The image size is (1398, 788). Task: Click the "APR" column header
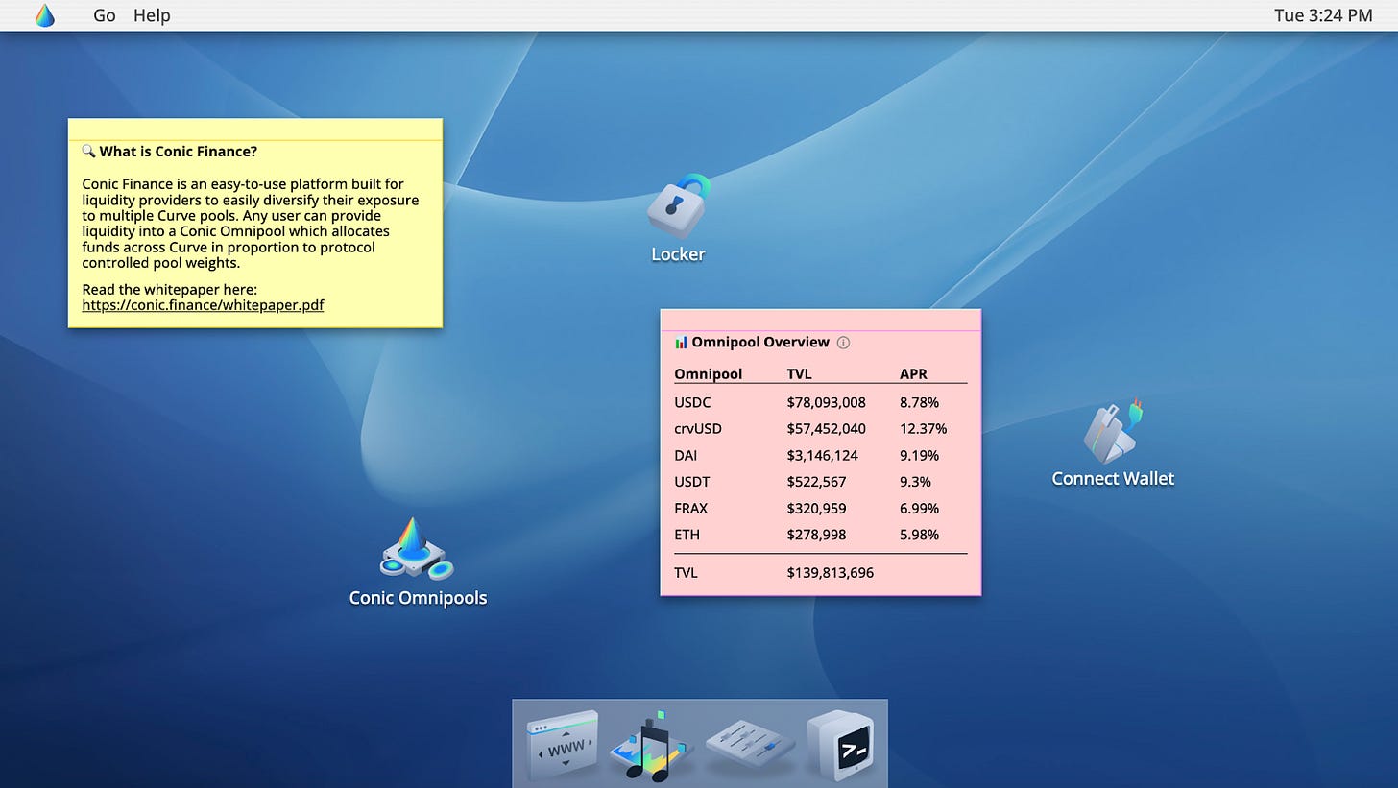point(913,373)
